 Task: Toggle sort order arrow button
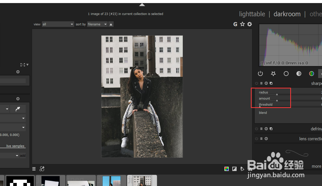click(111, 24)
